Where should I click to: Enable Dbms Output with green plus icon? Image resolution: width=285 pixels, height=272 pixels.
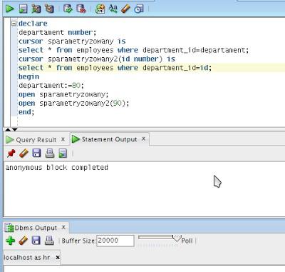pos(10,241)
